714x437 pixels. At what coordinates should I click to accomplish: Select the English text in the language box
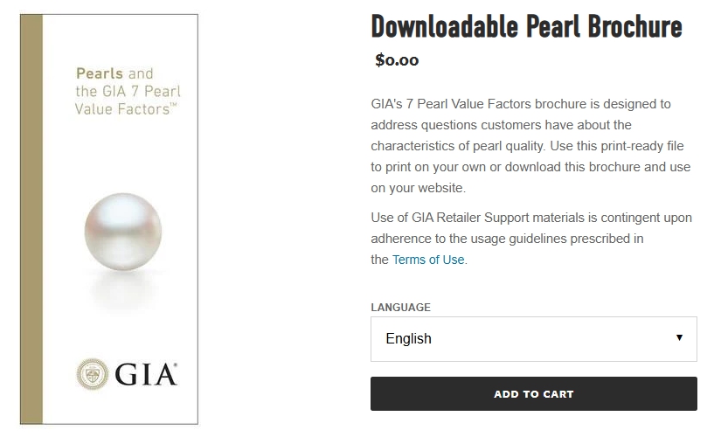pos(409,338)
